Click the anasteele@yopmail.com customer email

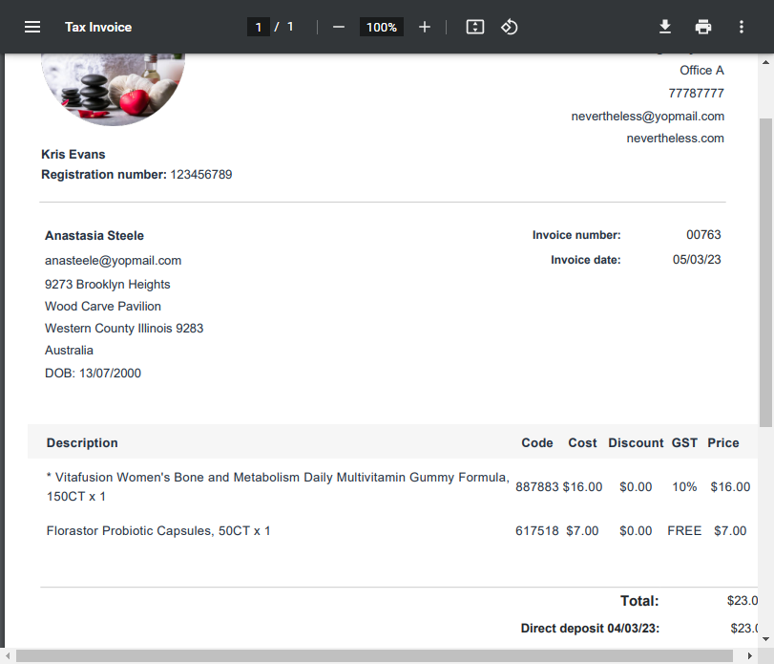(113, 260)
